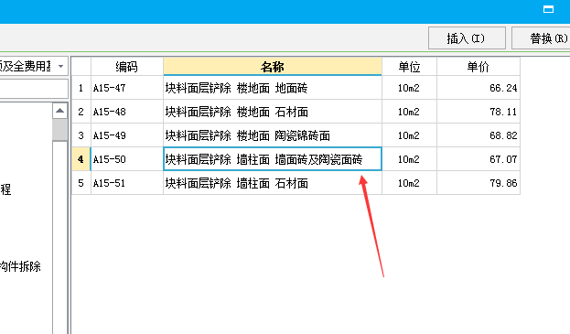Click 10m2 unit cell in A15-49 row
The height and width of the screenshot is (334, 570).
tap(409, 135)
